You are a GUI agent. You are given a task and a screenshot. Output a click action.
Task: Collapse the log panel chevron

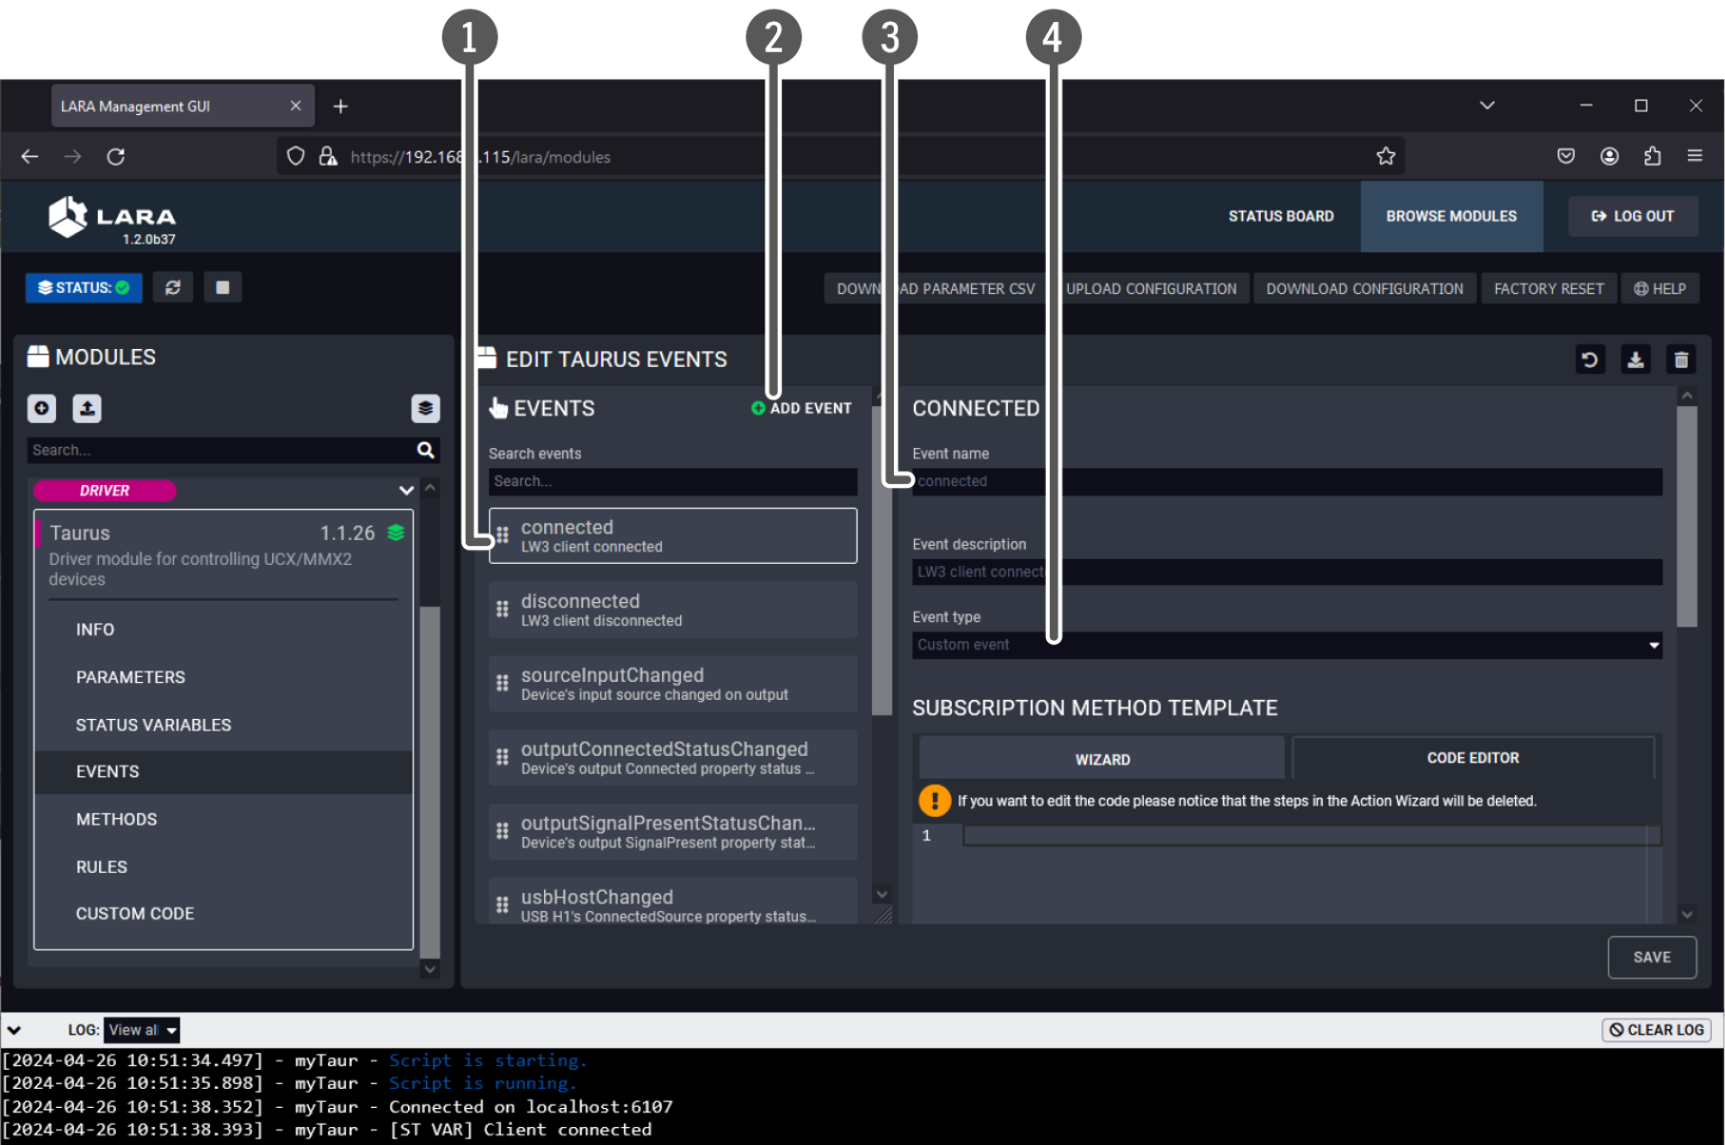point(14,1030)
